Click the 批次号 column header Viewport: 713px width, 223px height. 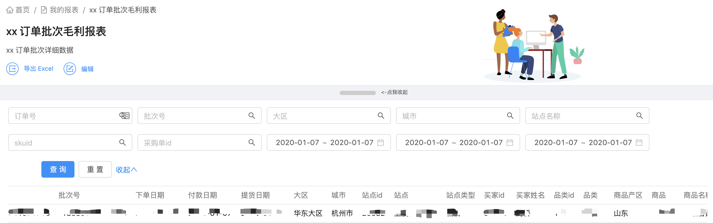(69, 195)
